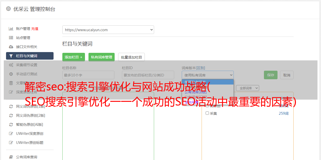Click into the 栏目名称 input field
This screenshot has height=160, width=321.
pos(88,75)
